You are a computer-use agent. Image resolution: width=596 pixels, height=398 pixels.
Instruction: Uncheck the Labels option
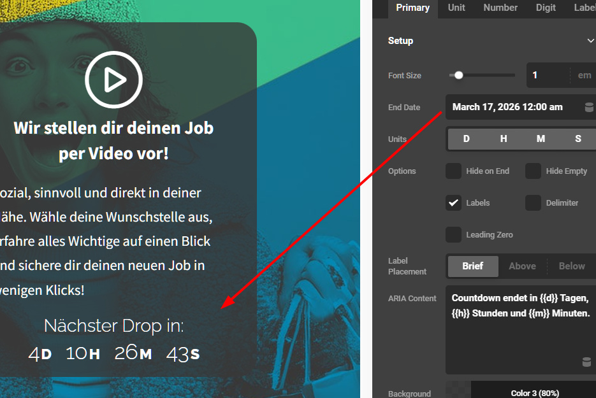click(x=453, y=203)
